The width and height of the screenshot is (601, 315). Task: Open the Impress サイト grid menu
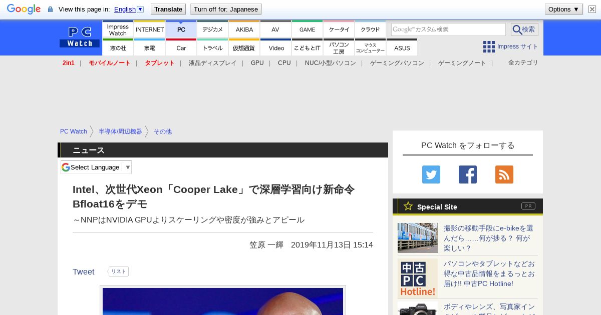click(510, 46)
